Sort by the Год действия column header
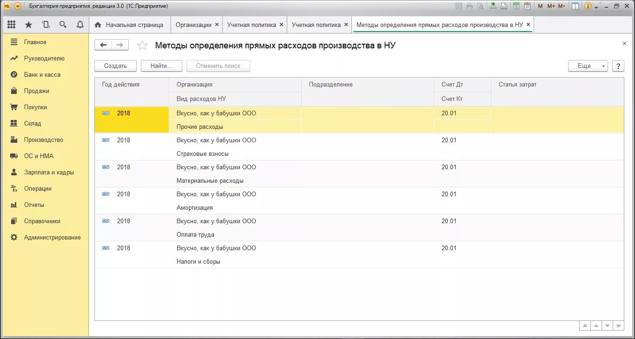This screenshot has width=635, height=339. [132, 92]
